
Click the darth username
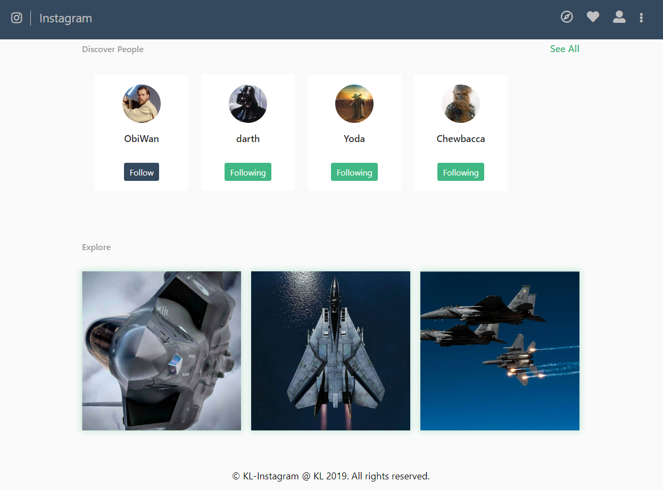[x=248, y=139]
